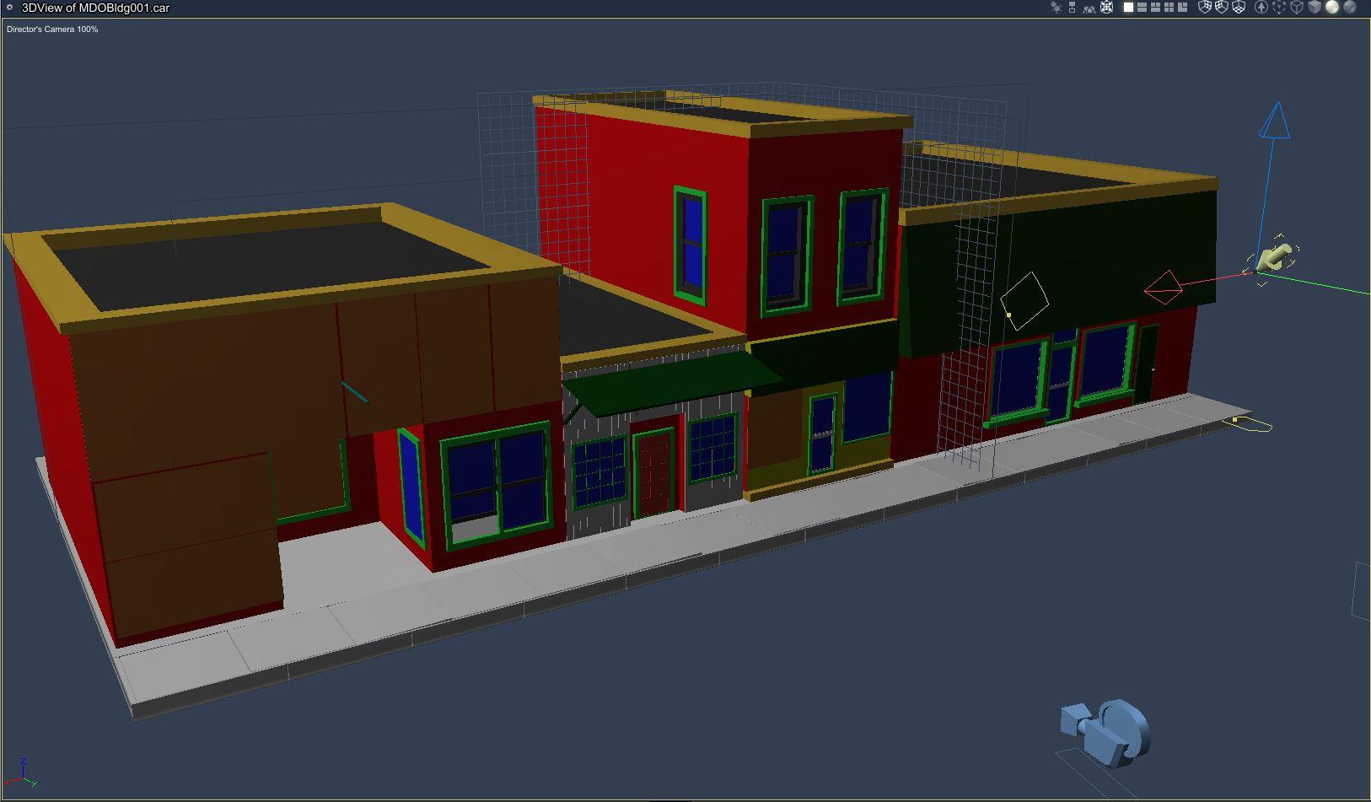Click the hierarchy diagram icon in the view toolbar

pos(1073,8)
